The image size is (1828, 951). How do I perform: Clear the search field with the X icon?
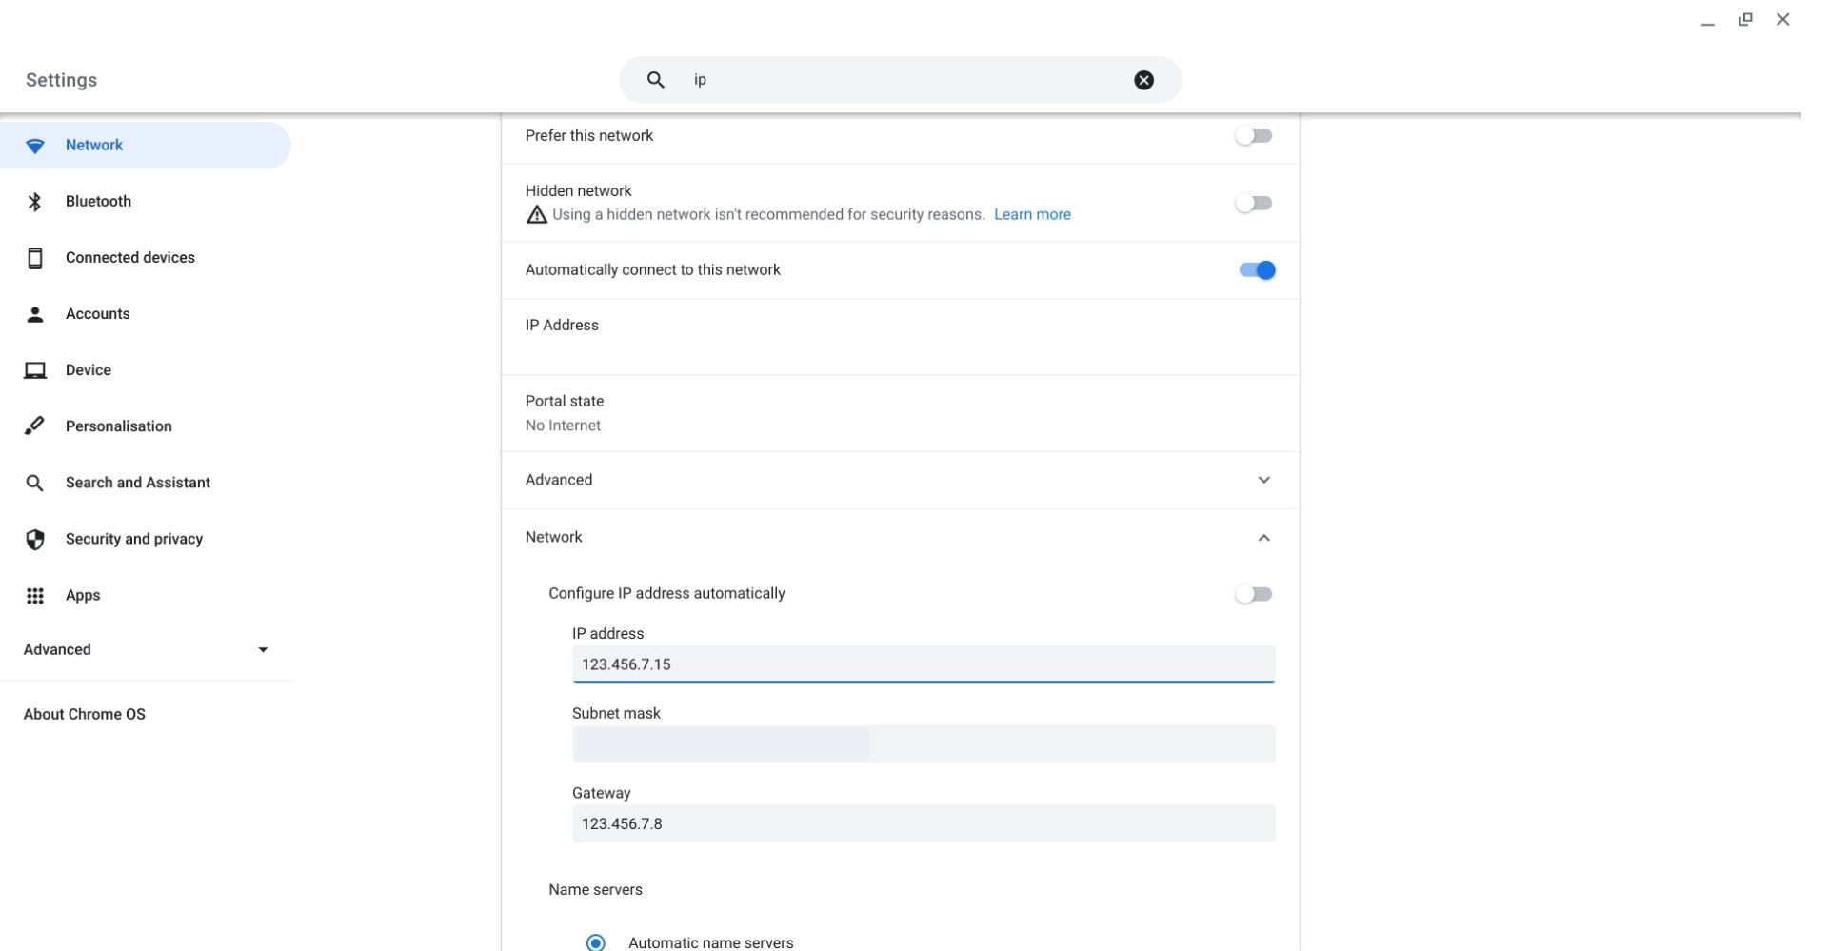pos(1143,80)
